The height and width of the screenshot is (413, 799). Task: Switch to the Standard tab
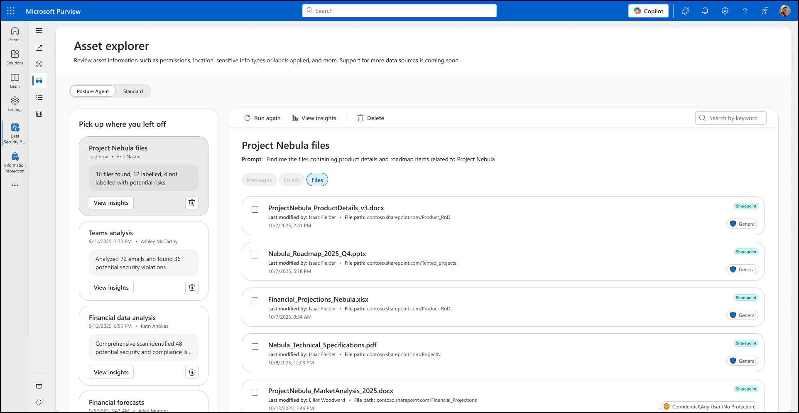(133, 91)
